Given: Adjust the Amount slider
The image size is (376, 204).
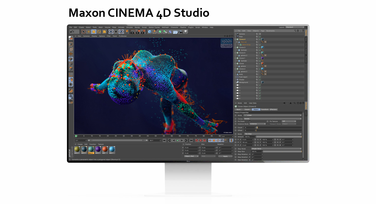Looking at the screenshot, I should [279, 137].
